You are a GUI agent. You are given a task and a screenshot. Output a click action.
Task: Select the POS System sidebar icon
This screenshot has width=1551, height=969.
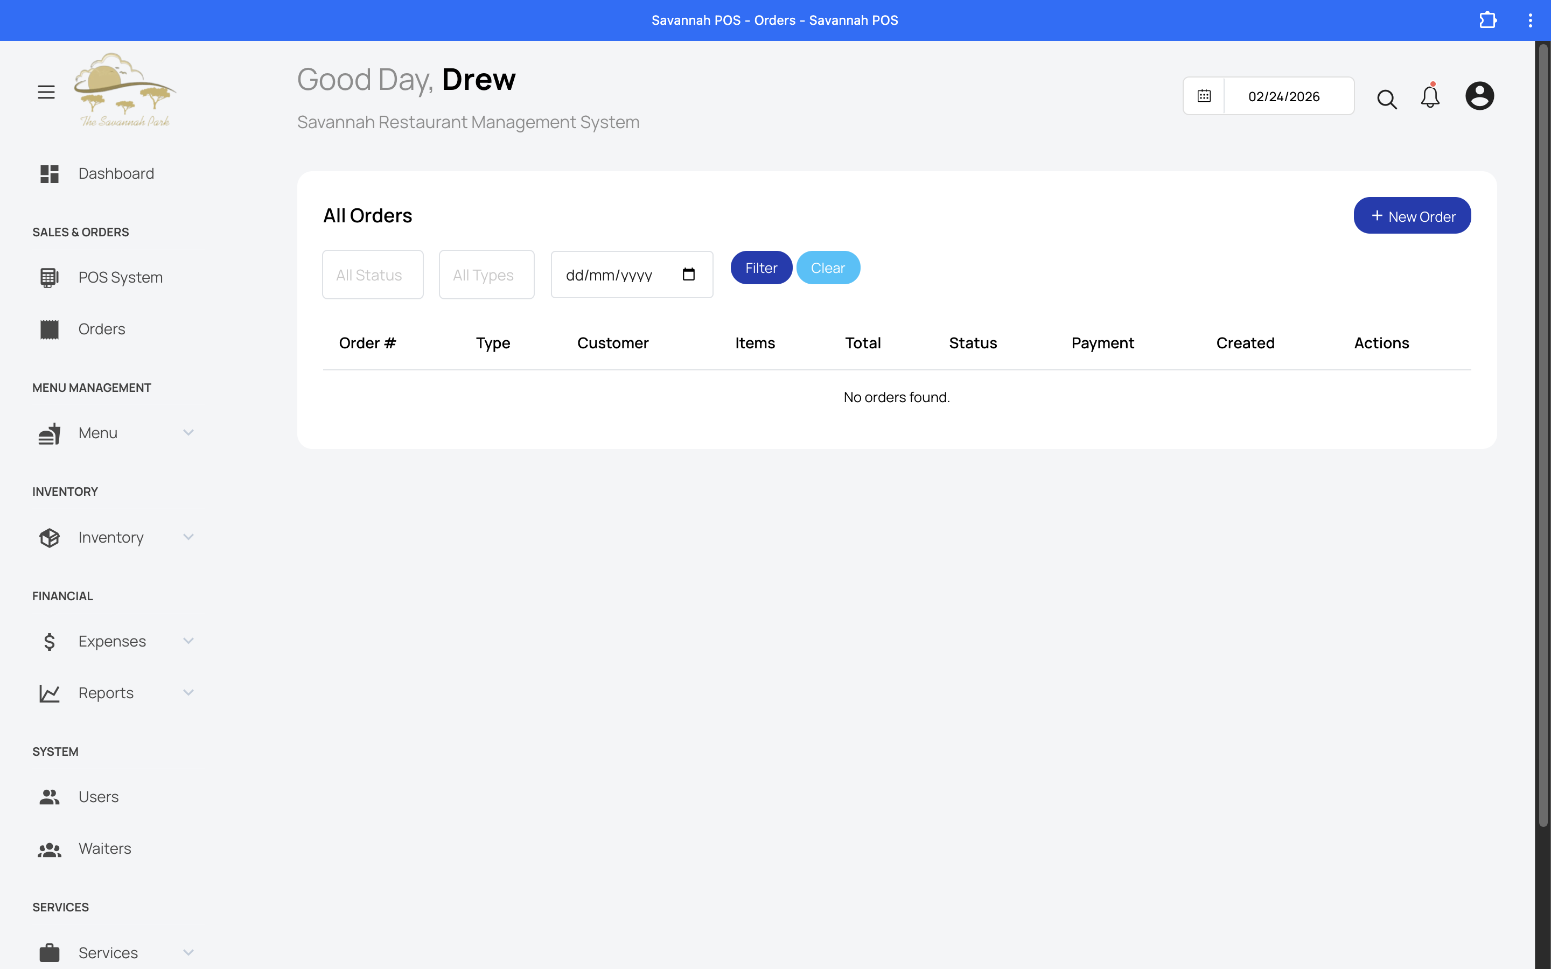coord(48,277)
